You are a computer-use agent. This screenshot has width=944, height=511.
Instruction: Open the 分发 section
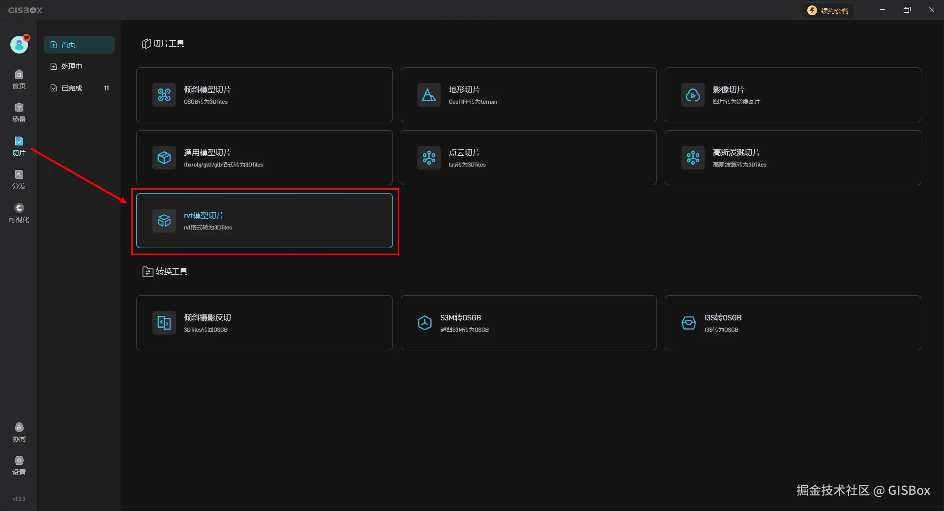(19, 180)
